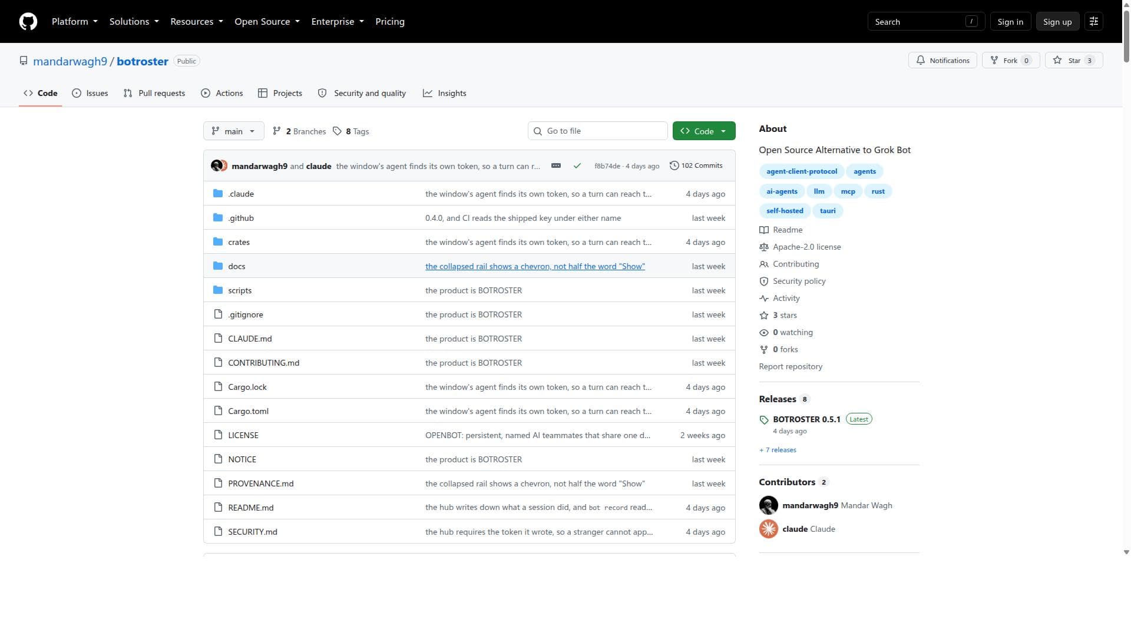Focus the Search box in header

coord(926,22)
